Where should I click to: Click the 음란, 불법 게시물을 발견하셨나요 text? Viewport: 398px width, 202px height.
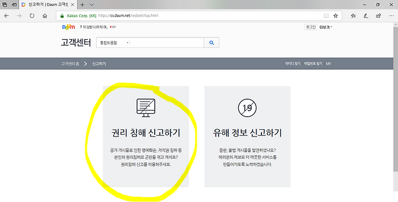point(248,150)
